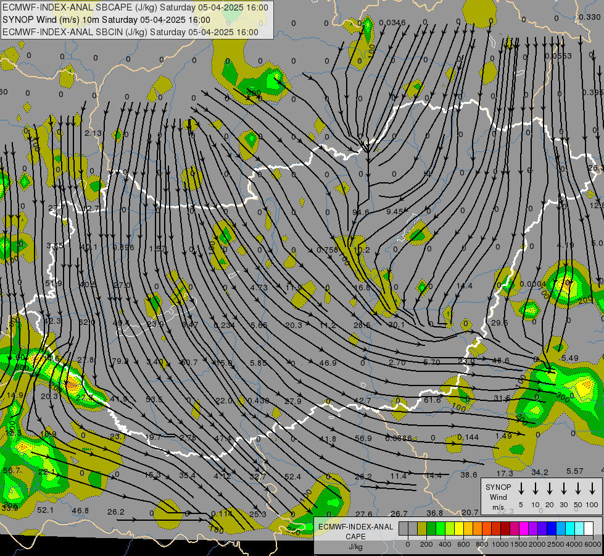The height and width of the screenshot is (556, 604).
Task: Click the map value 46.9
Action: [328, 363]
